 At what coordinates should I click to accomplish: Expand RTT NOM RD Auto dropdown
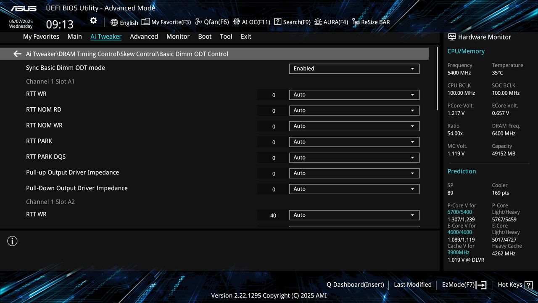click(354, 110)
